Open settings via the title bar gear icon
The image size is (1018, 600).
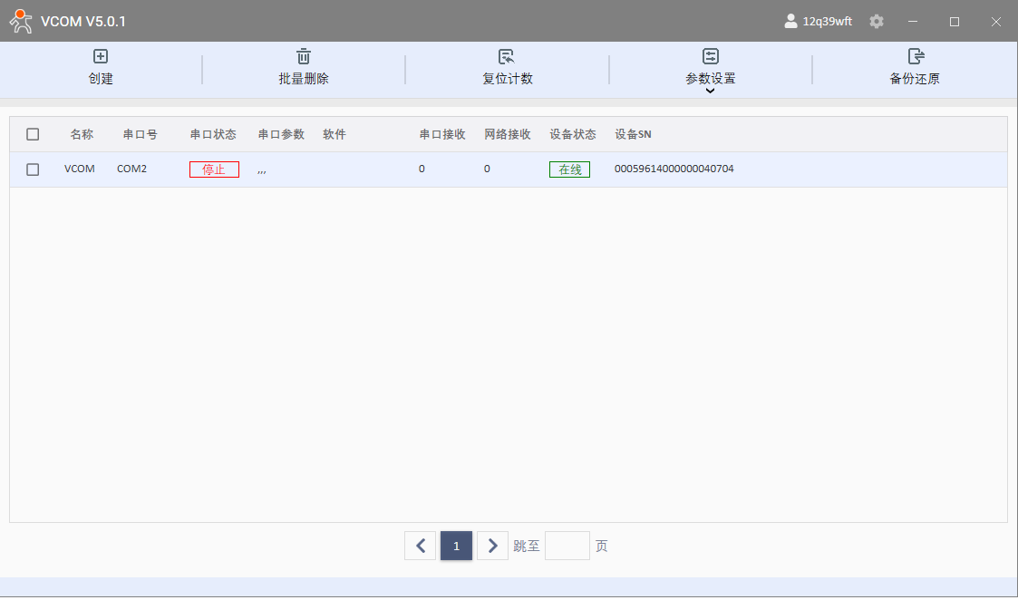(877, 21)
